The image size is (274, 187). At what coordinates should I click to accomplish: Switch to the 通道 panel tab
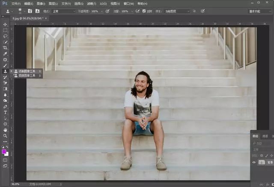tap(265, 136)
